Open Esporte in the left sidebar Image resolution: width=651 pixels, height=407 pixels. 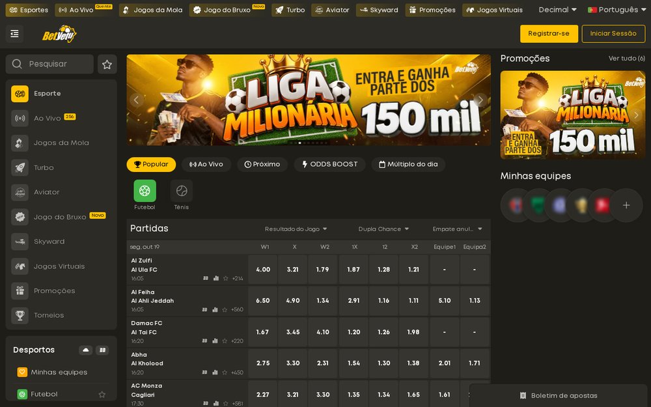(x=61, y=94)
